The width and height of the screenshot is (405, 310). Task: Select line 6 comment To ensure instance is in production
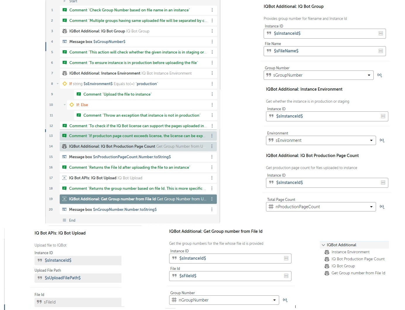pyautogui.click(x=138, y=63)
